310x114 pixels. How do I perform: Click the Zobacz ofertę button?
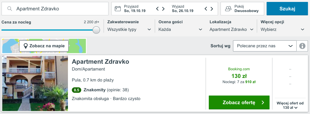point(239,103)
